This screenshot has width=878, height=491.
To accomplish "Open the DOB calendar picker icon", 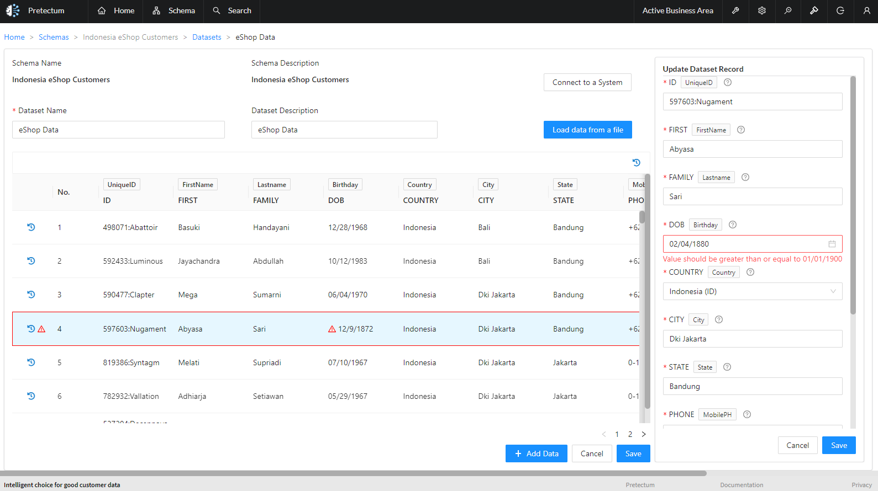I will pos(832,244).
